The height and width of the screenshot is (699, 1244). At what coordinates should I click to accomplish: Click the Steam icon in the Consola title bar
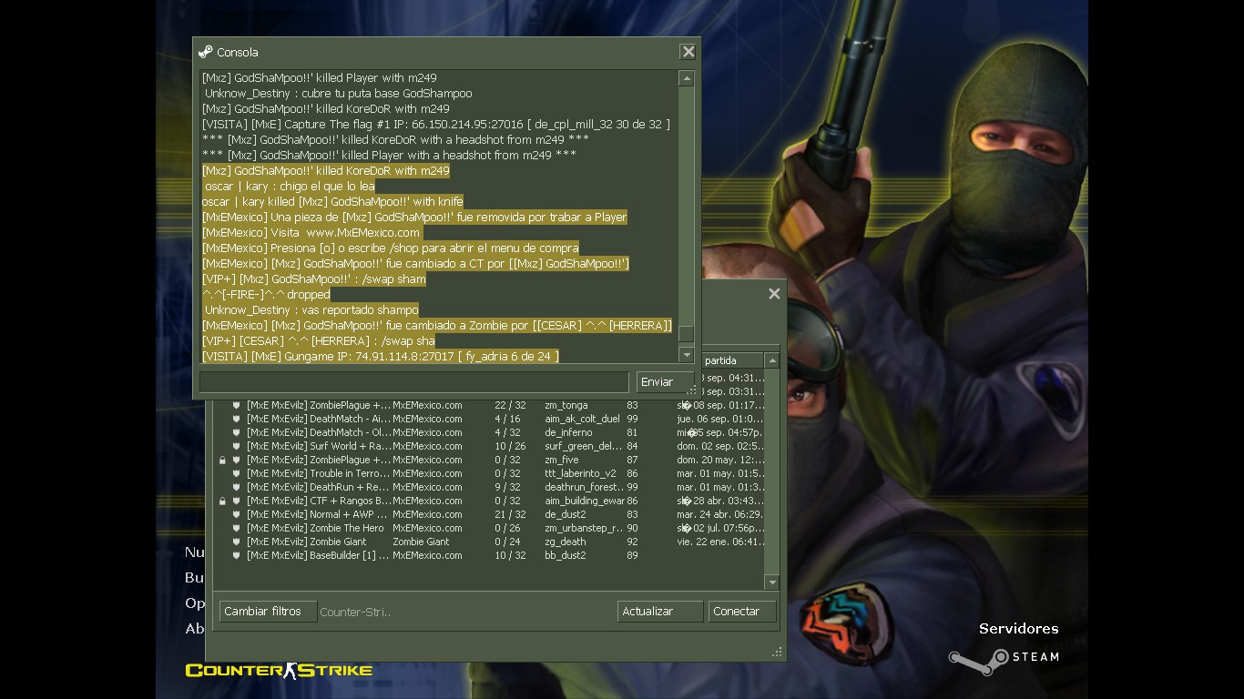(206, 52)
